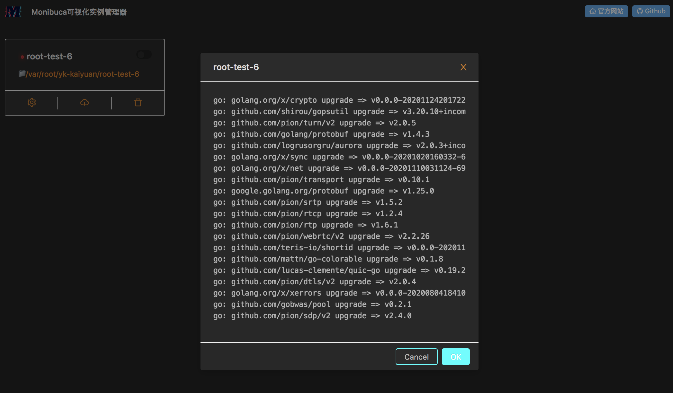Viewport: 673px width, 393px height.
Task: Click the root-test-6 name on instance card
Action: click(49, 56)
